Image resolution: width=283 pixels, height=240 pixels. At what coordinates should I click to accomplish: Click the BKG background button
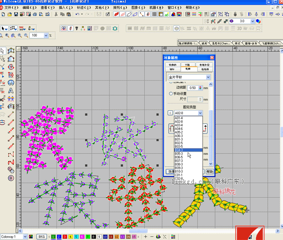coord(42,236)
